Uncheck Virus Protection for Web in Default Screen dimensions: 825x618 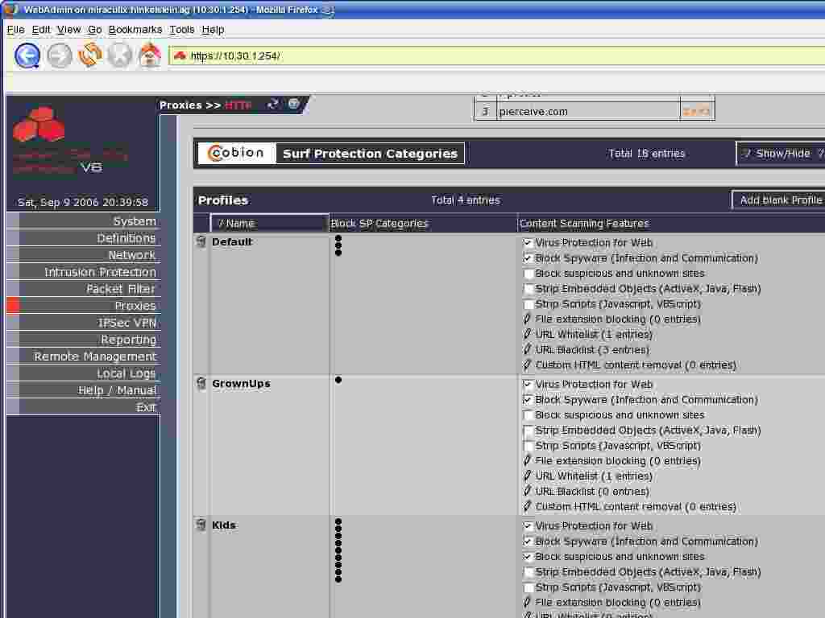tap(528, 243)
